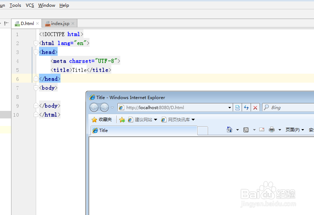Open the 收藏夹 favorites button
The image size is (314, 215).
[x=102, y=119]
